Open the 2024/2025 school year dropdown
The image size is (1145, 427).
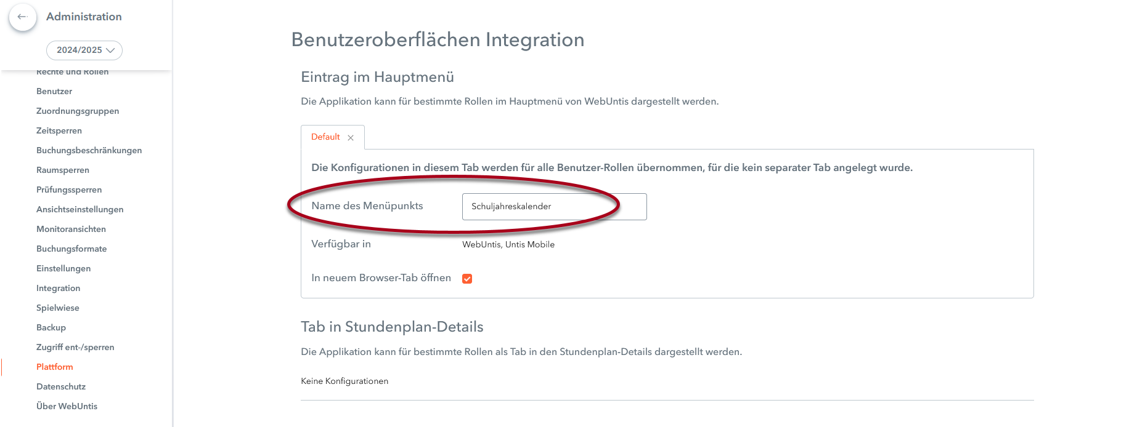(84, 50)
